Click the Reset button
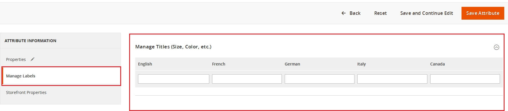This screenshot has width=508, height=111. (x=380, y=13)
